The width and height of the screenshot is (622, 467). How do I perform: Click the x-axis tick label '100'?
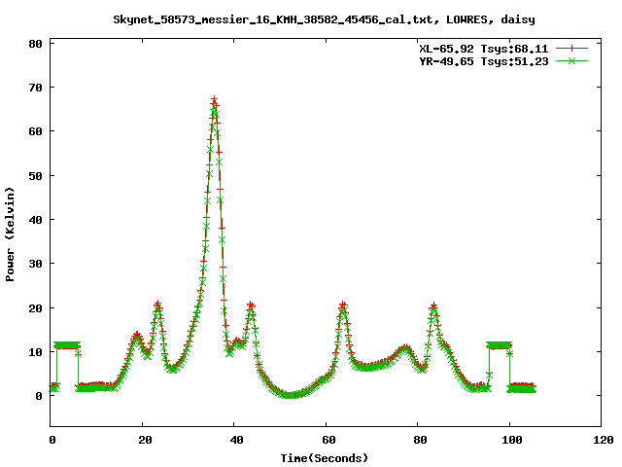coord(511,440)
